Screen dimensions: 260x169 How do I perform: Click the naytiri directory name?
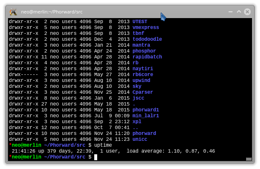click(143, 69)
